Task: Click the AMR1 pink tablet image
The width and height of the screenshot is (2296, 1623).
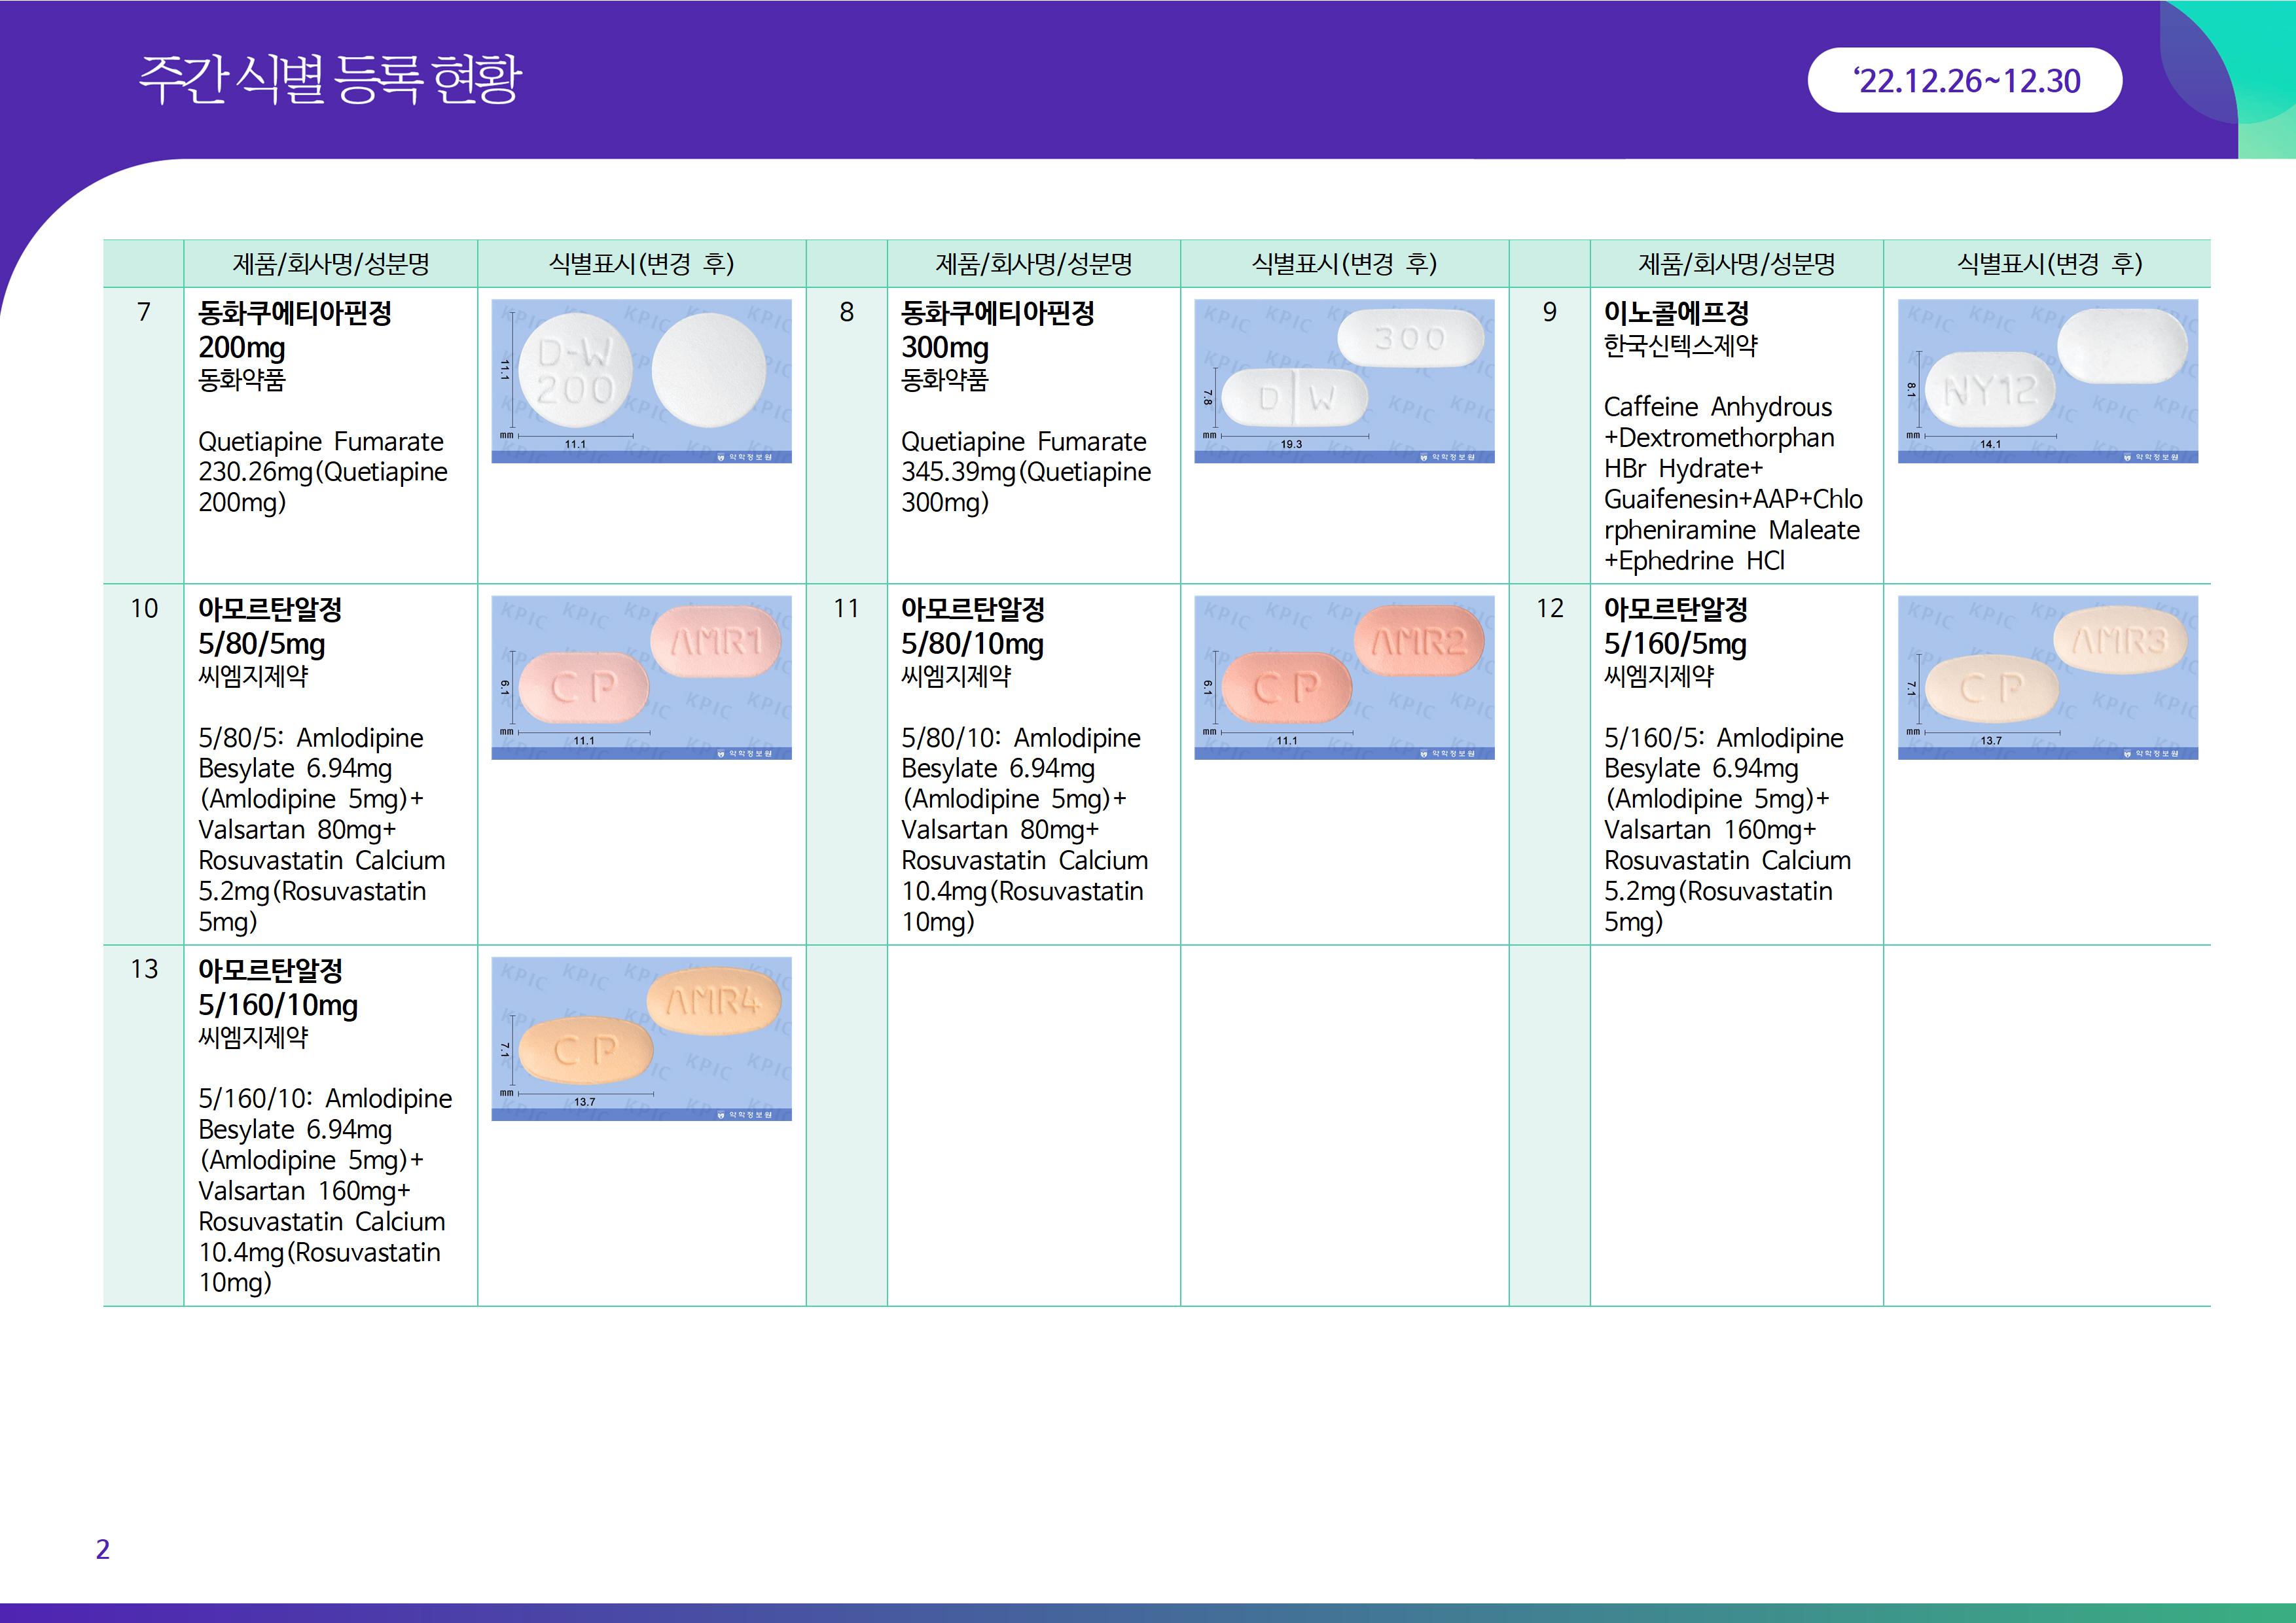Action: coord(641,677)
